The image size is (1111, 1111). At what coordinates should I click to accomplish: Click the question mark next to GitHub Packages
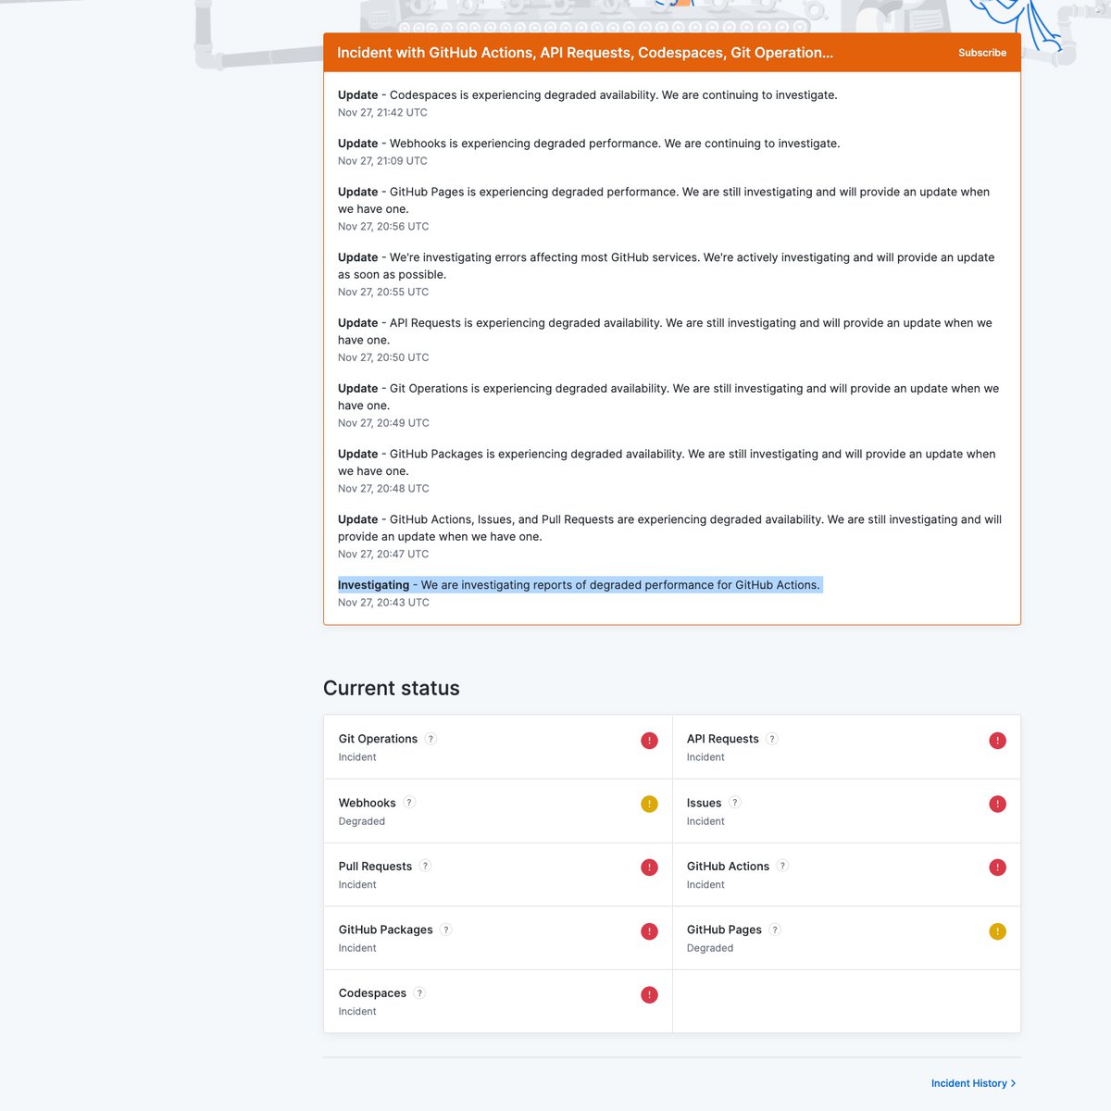(446, 930)
